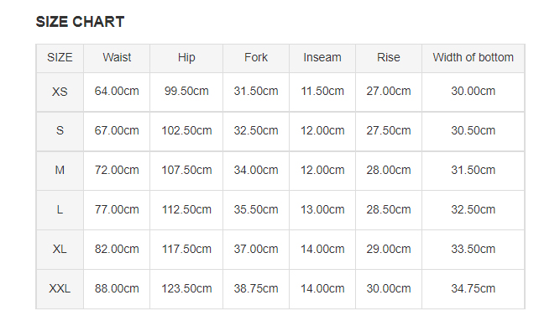Click the Width of bottom header
This screenshot has width=560, height=332.
(474, 57)
